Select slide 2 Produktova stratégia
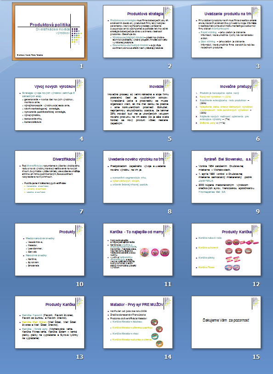 138,31
